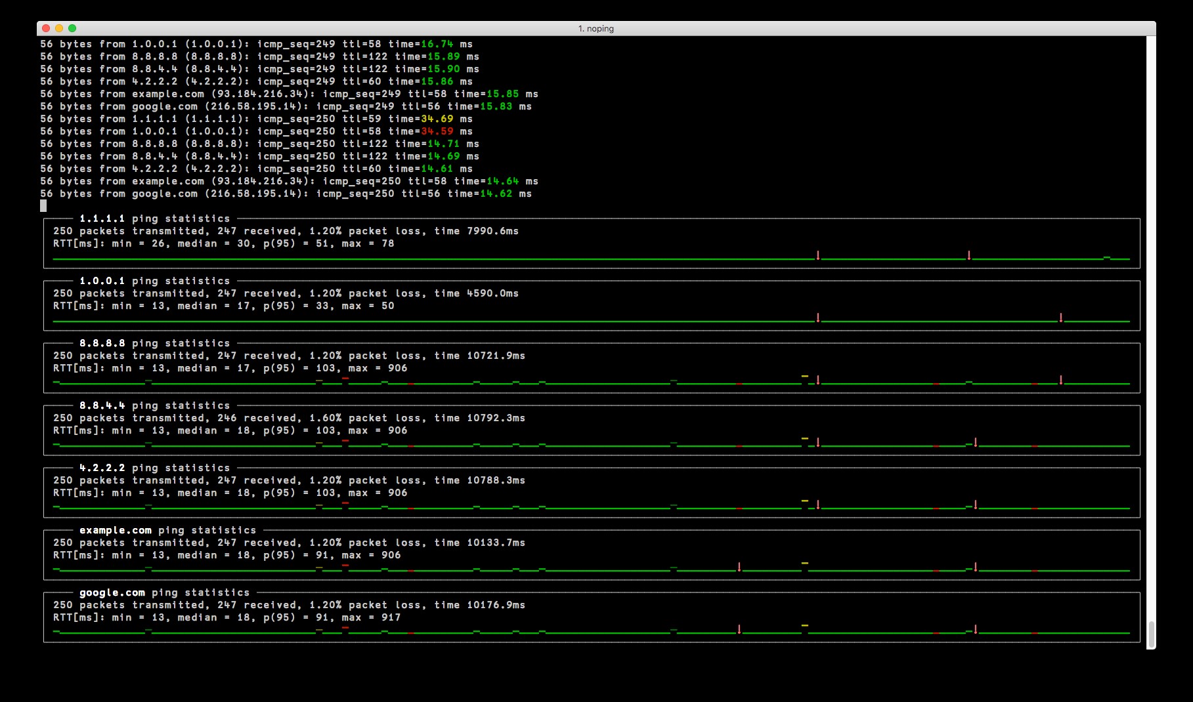The image size is (1193, 702).
Task: Click last packet-loss marker in 1.0.0.1 graph
Action: click(1061, 318)
